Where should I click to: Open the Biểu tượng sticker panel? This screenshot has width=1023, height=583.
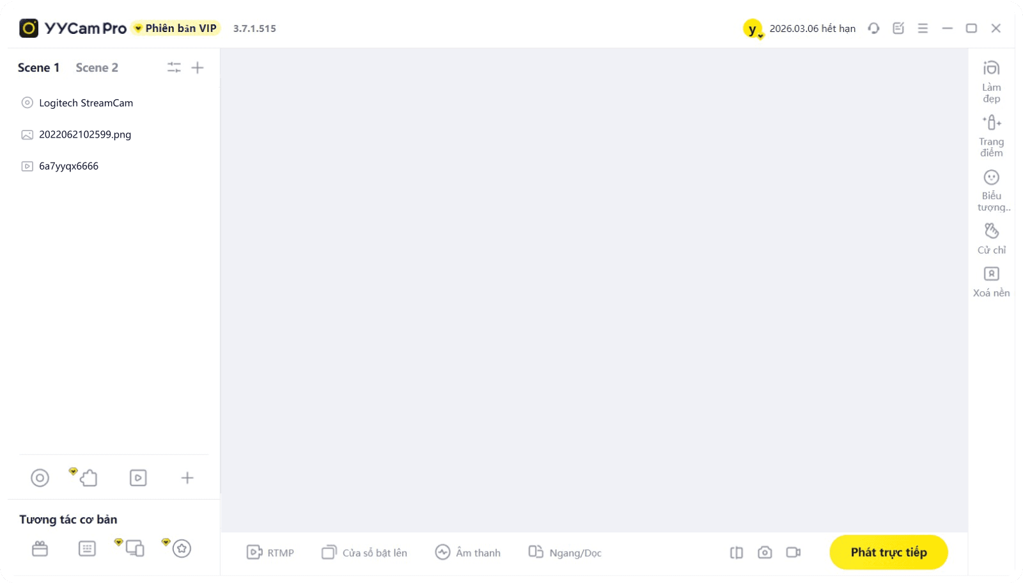992,190
